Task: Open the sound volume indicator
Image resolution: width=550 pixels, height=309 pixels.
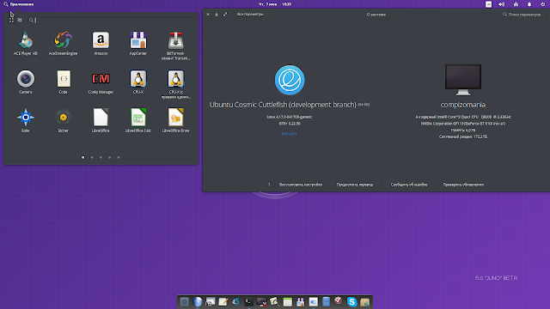Action: (x=502, y=4)
